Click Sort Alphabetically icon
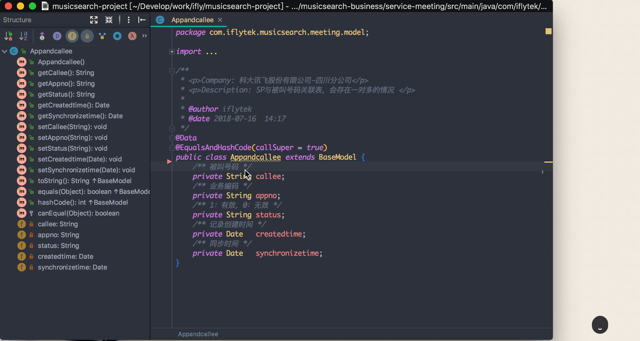Viewport: 640px width, 341px height. pyautogui.click(x=23, y=36)
